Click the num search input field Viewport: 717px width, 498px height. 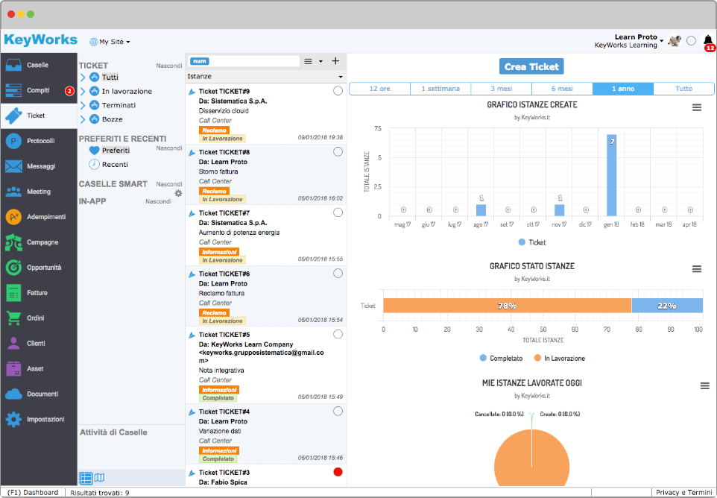(x=243, y=61)
